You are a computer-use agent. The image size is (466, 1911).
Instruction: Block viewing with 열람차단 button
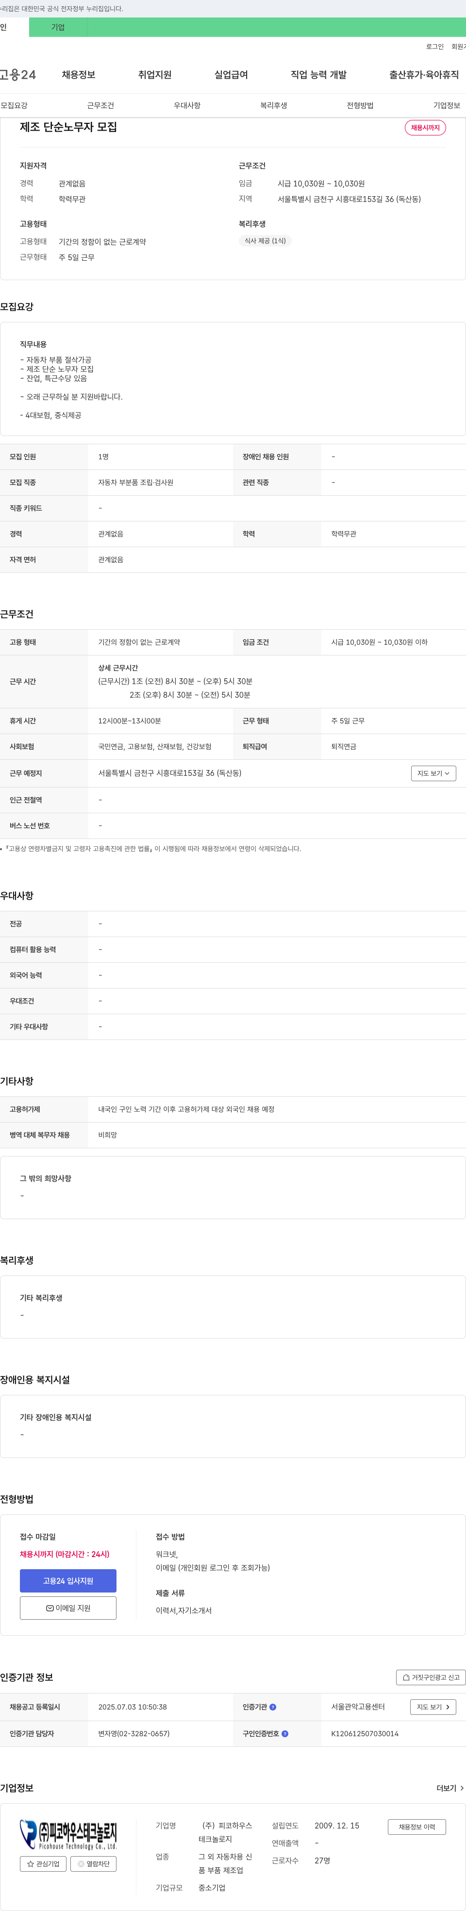[94, 1863]
